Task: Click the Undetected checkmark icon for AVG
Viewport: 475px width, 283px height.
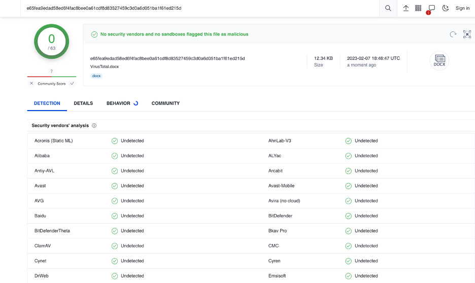Action: (x=115, y=201)
